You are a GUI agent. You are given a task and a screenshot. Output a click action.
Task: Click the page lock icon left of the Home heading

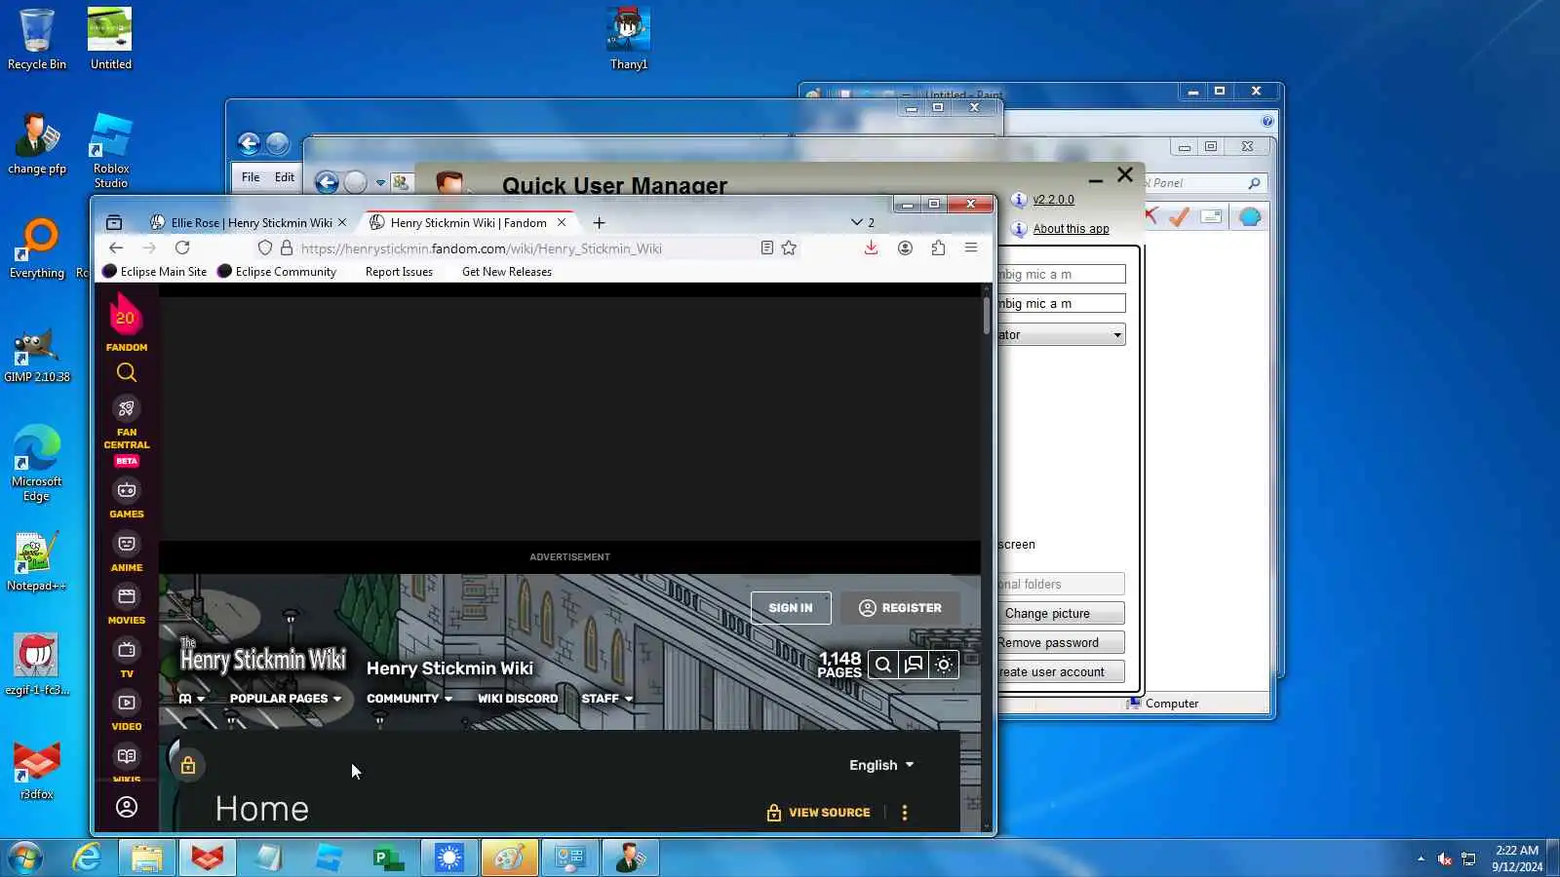pyautogui.click(x=188, y=765)
